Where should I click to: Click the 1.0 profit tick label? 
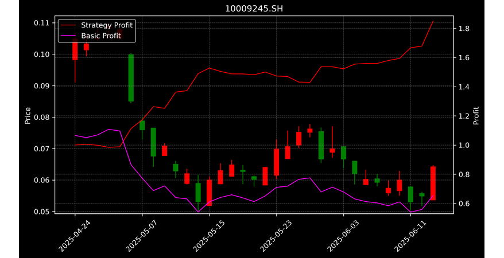(x=464, y=146)
